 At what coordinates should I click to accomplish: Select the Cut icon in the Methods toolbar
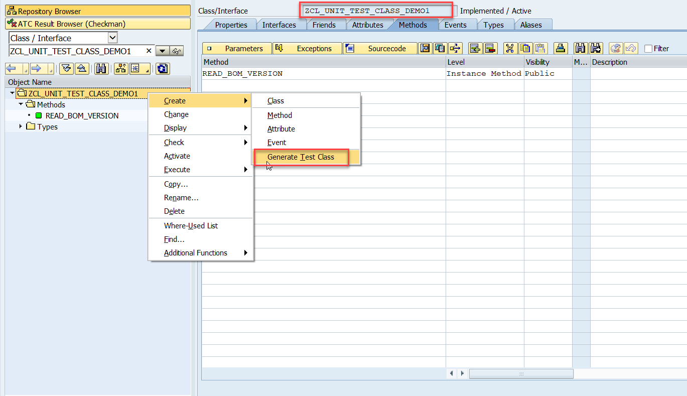point(510,48)
